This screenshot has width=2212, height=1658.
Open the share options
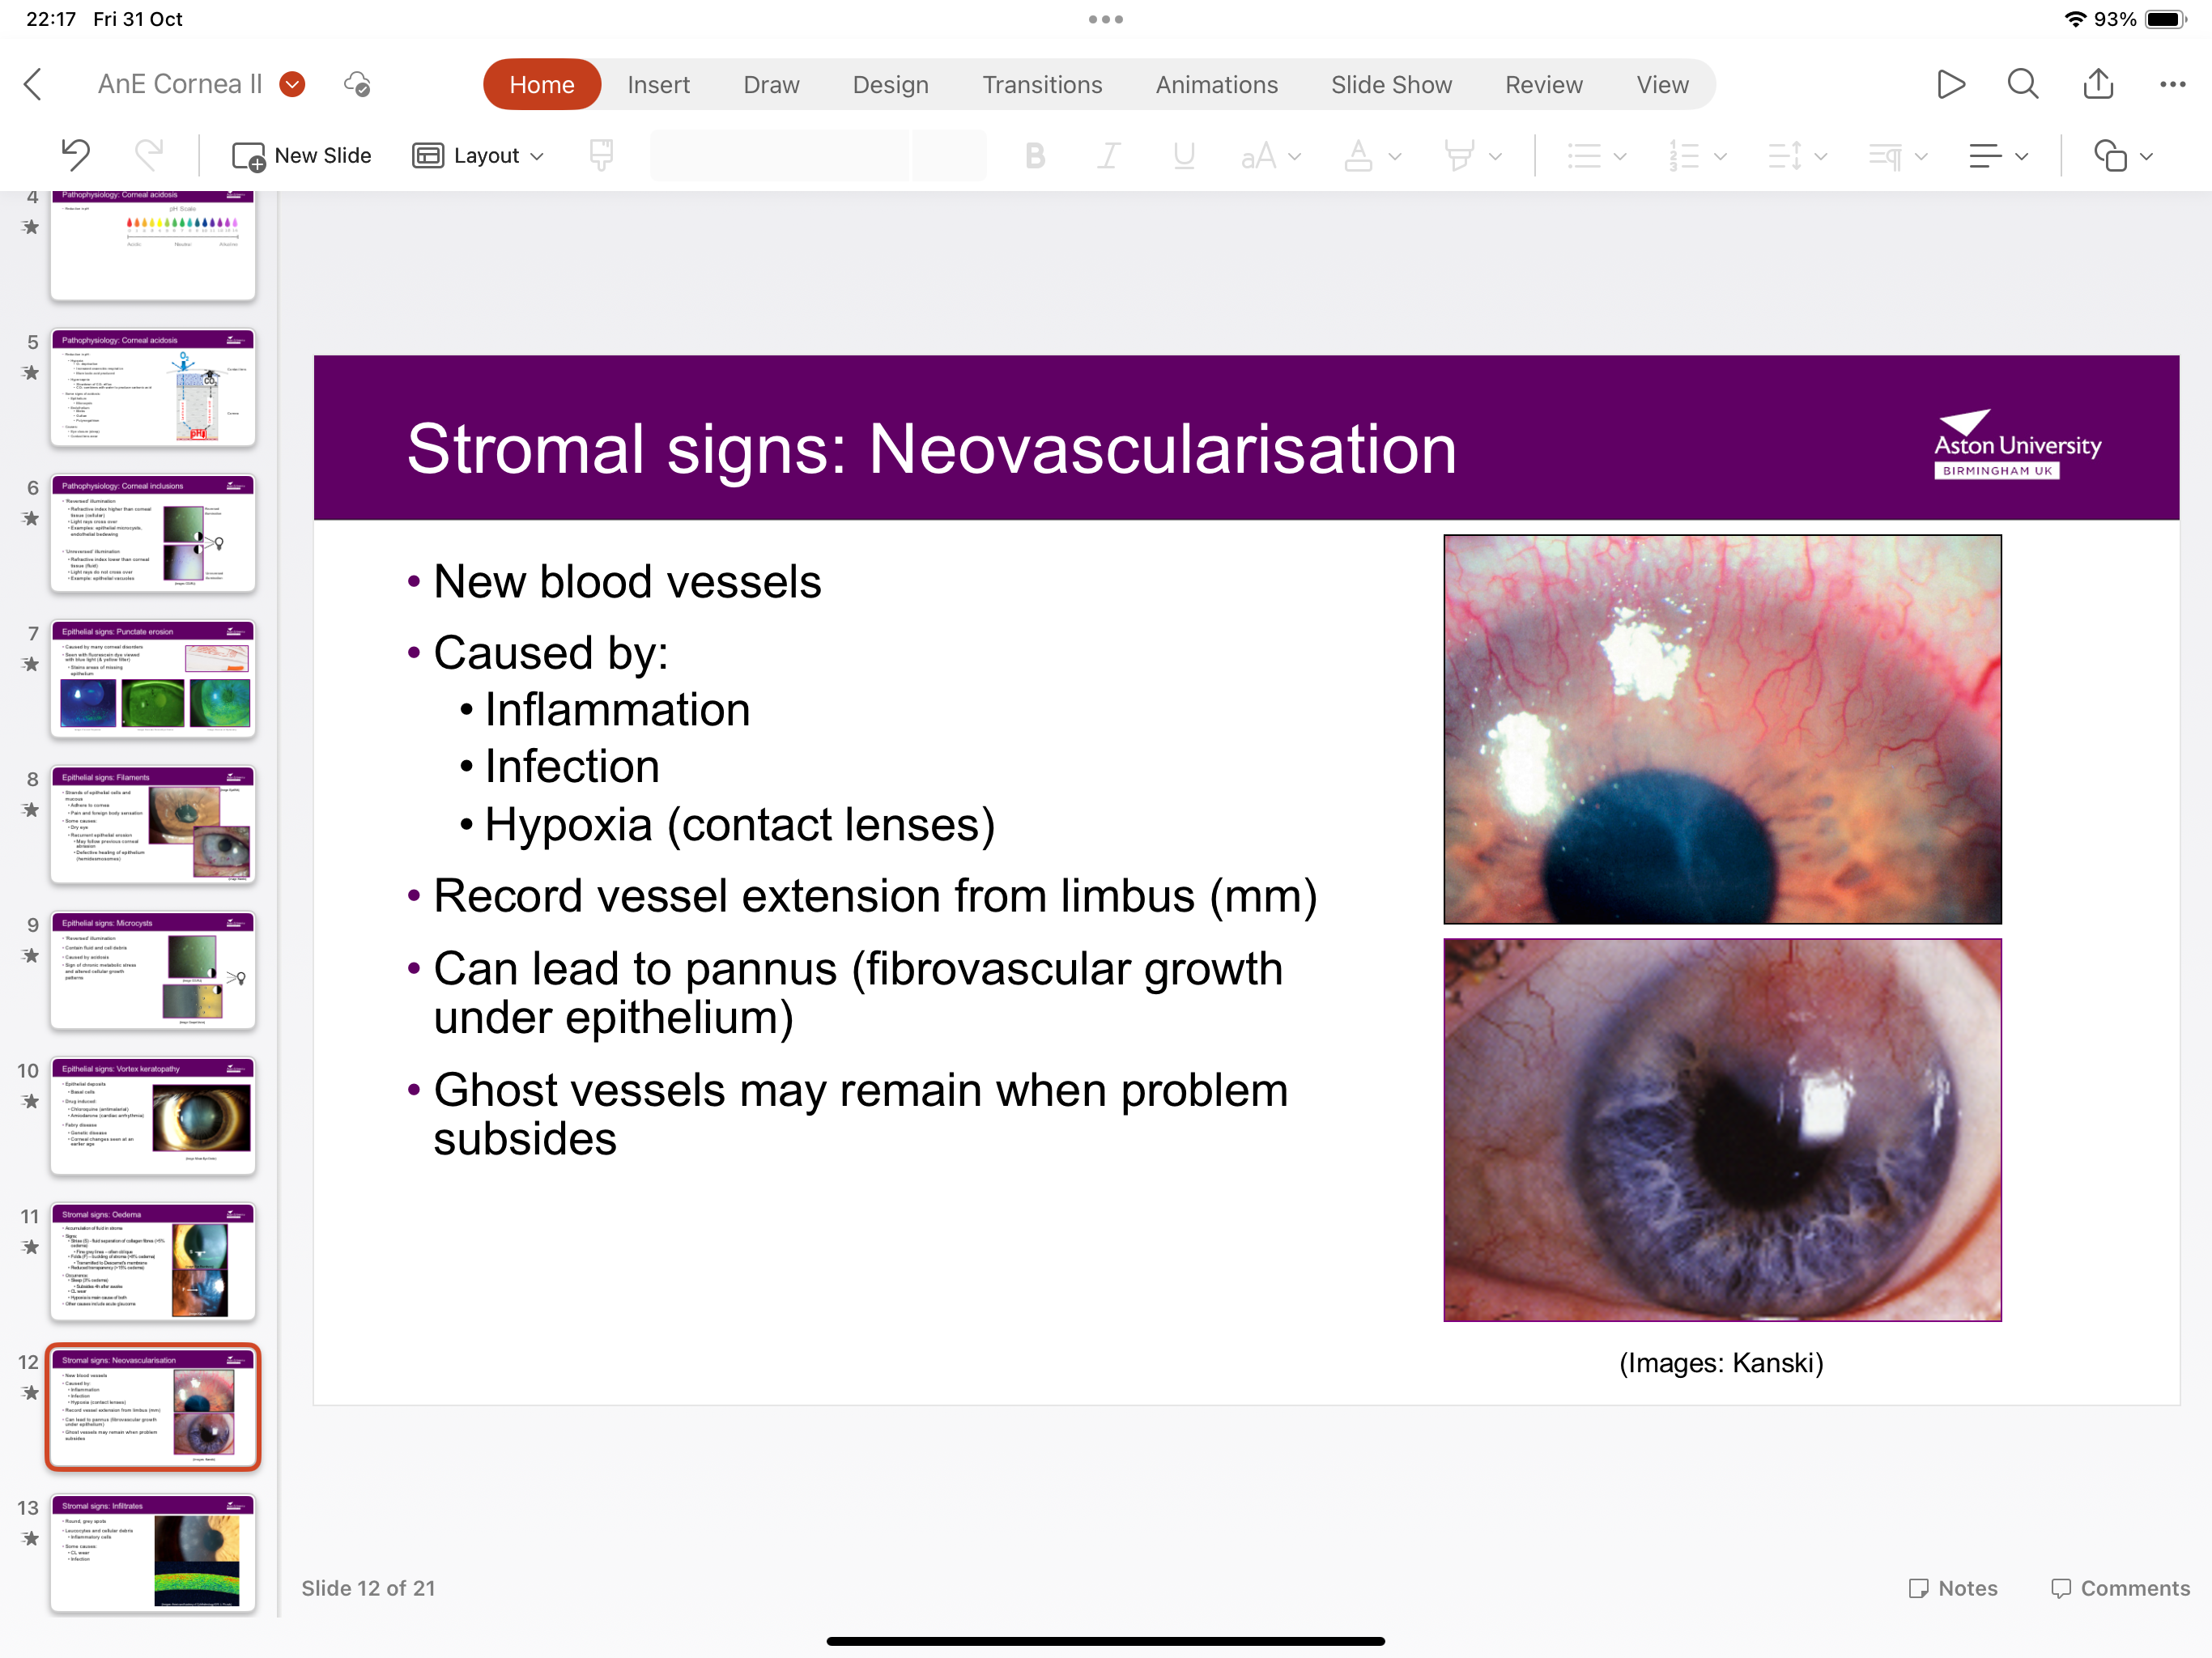tap(2098, 84)
